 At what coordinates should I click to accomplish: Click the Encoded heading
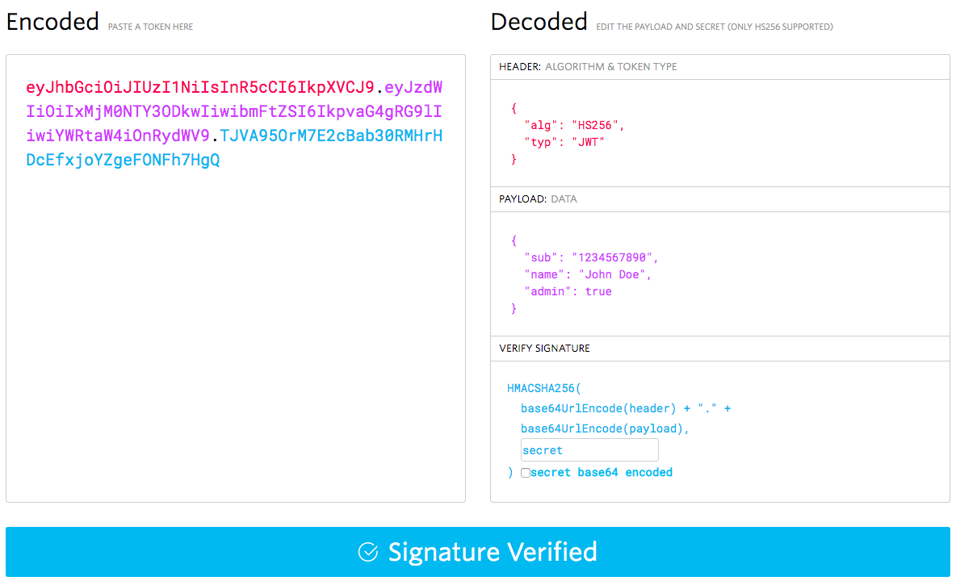[52, 22]
